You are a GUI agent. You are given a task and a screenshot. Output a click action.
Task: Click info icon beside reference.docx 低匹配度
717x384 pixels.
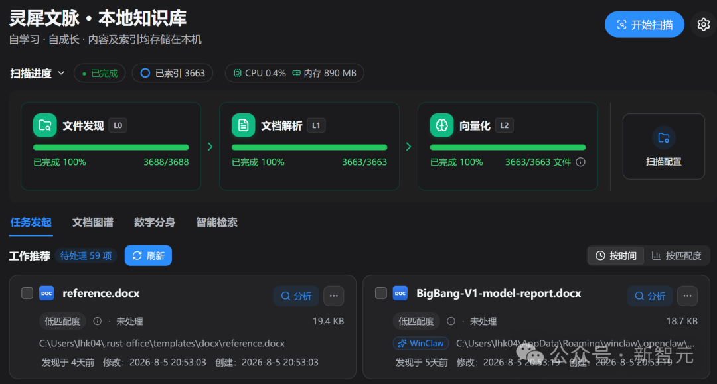click(x=98, y=321)
